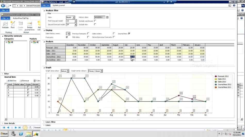This screenshot has height=137, width=245.
Task: Click the Market value column header
Action: (19, 84)
